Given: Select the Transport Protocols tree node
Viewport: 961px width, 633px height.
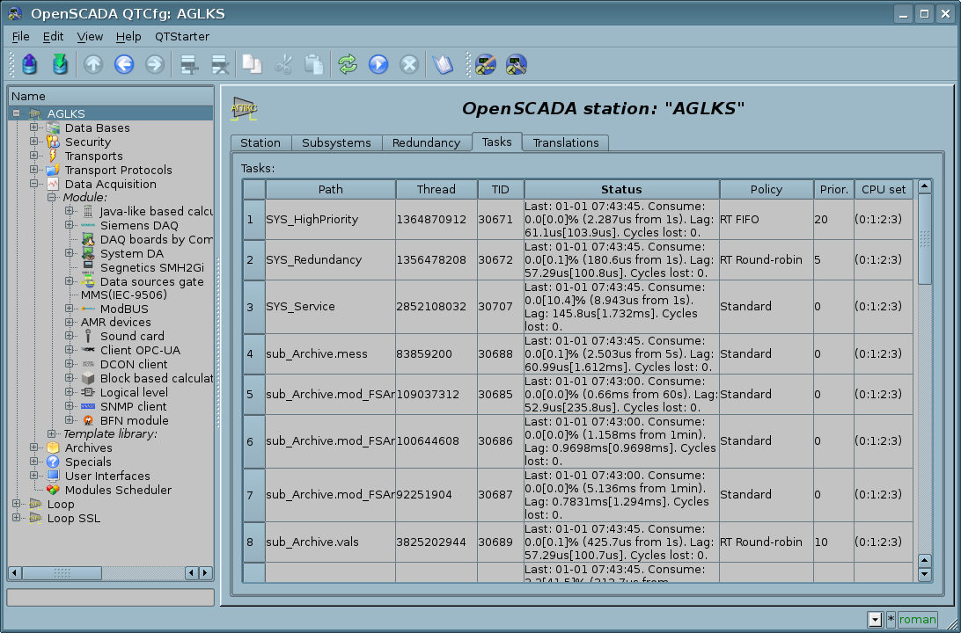Looking at the screenshot, I should 118,171.
